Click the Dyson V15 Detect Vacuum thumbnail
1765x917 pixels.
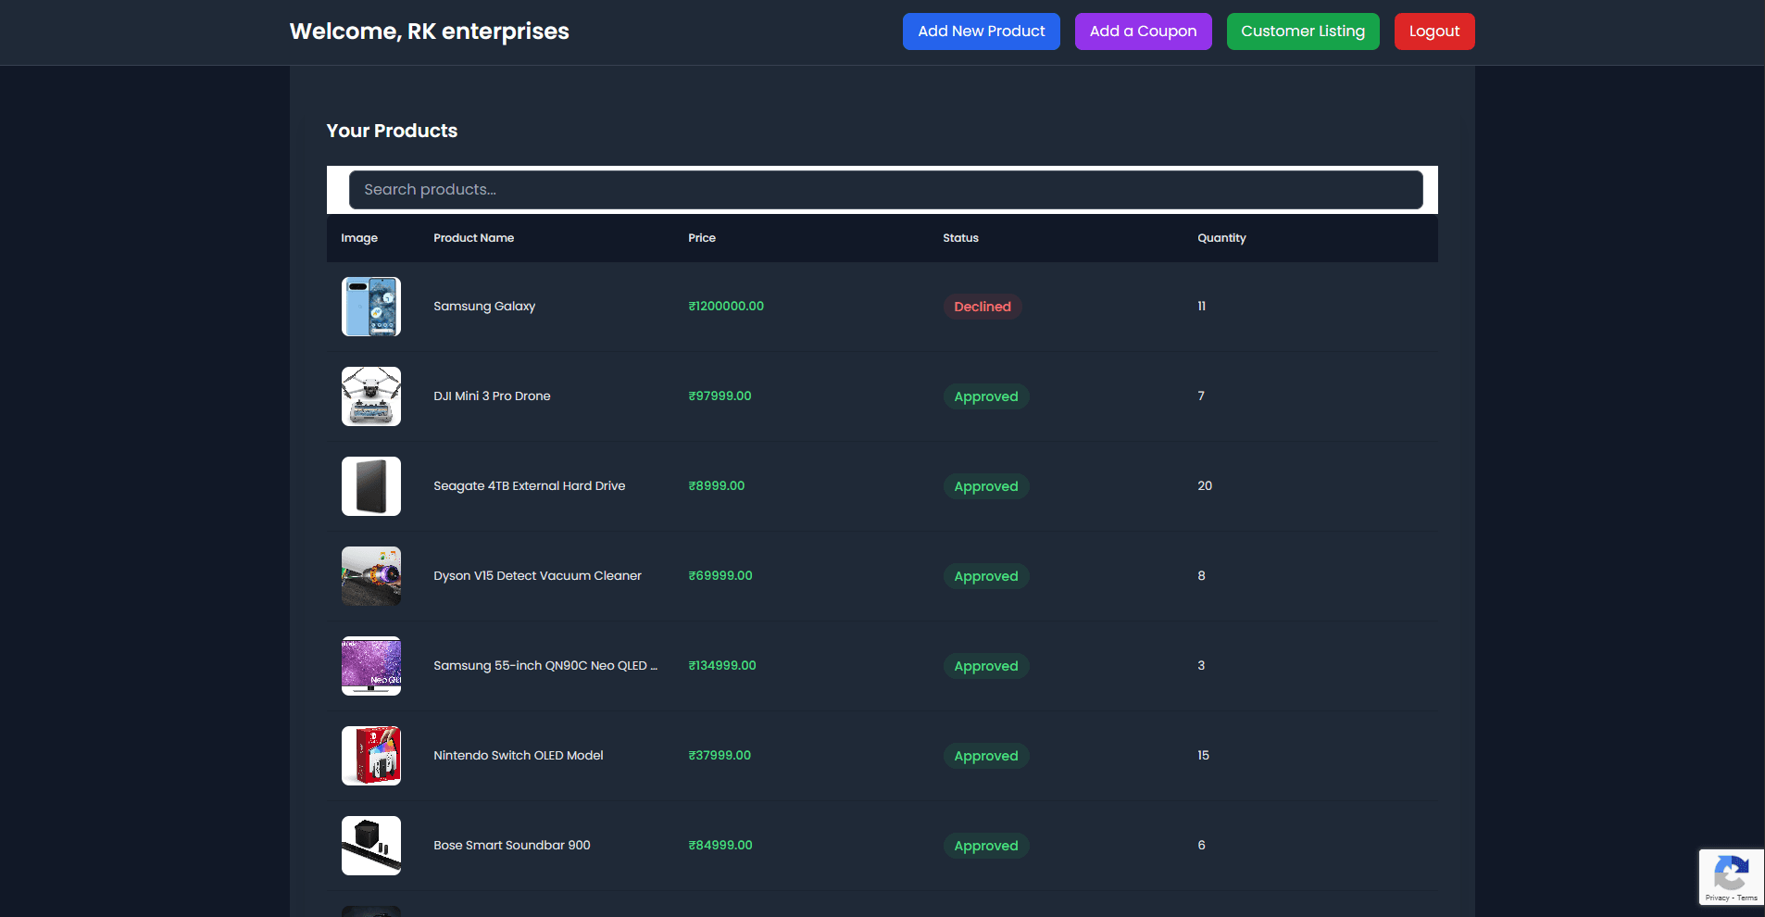coord(370,575)
